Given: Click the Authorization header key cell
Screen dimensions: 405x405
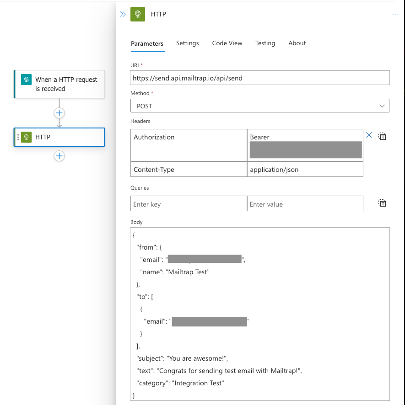Looking at the screenshot, I should click(189, 145).
